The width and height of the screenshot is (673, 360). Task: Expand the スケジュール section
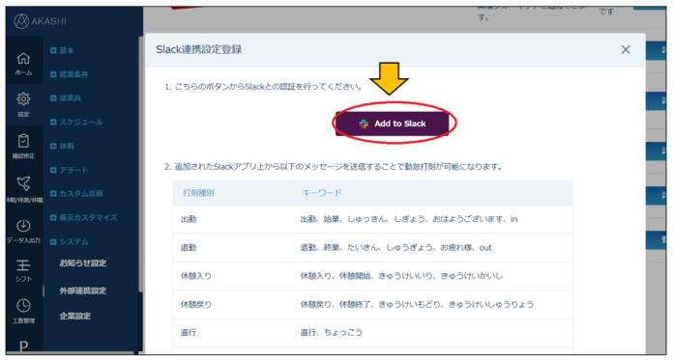pyautogui.click(x=76, y=123)
